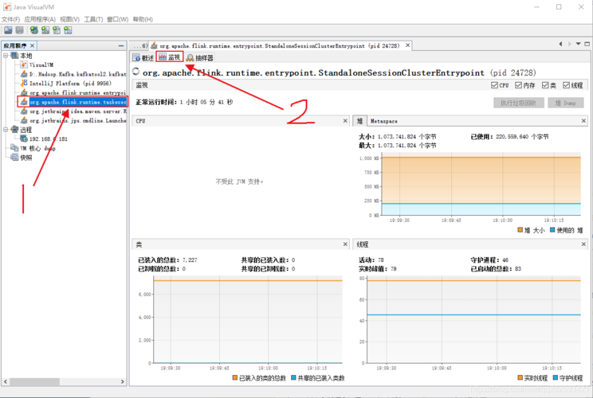Click the orange 堆 大小 legend swatch
593x398 pixels.
520,229
